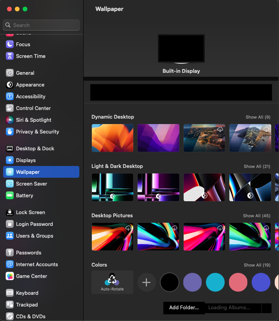
Task: Click the Add Folder... button
Action: [x=184, y=308]
